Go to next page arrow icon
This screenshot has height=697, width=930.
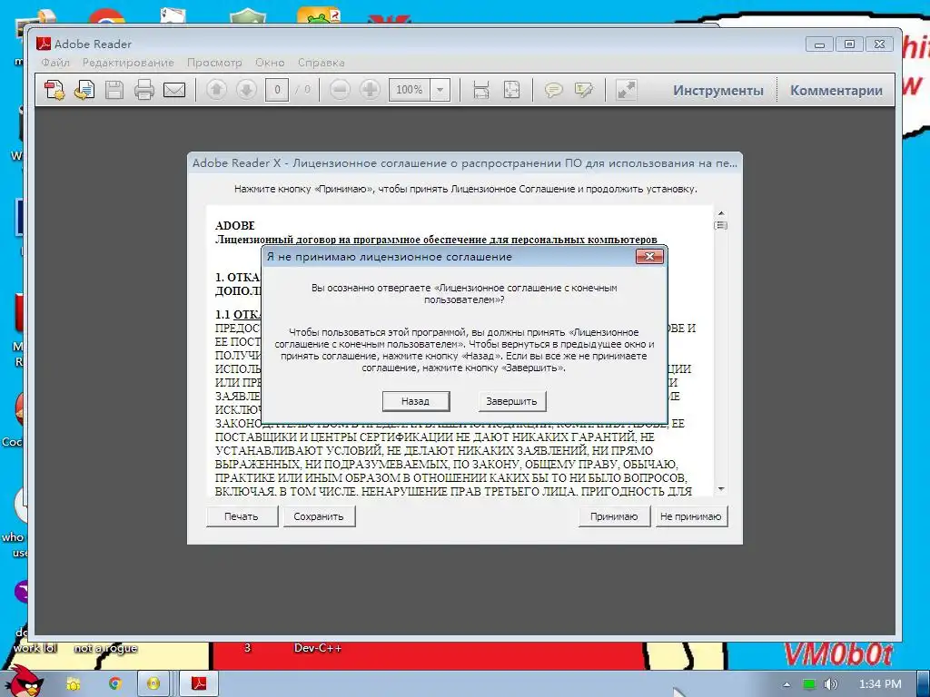pyautogui.click(x=246, y=90)
